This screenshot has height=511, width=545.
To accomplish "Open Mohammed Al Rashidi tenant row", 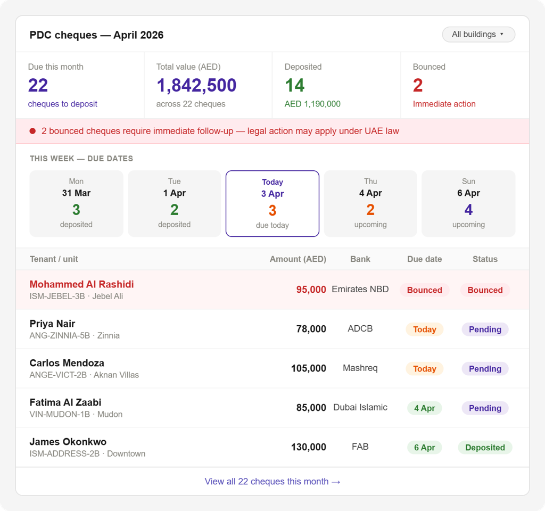I will click(x=272, y=290).
